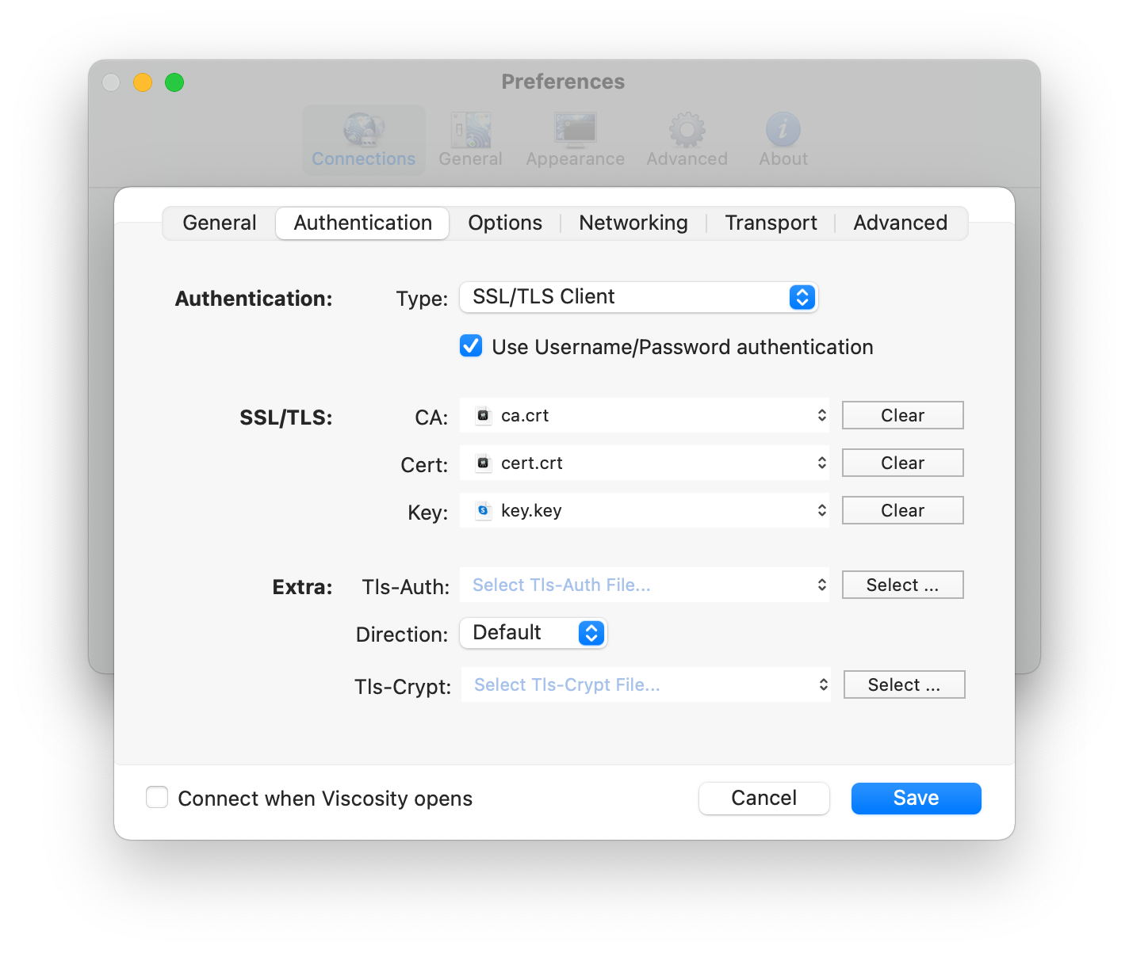Click the General preferences toolbar icon
This screenshot has height=957, width=1129.
coord(471,131)
